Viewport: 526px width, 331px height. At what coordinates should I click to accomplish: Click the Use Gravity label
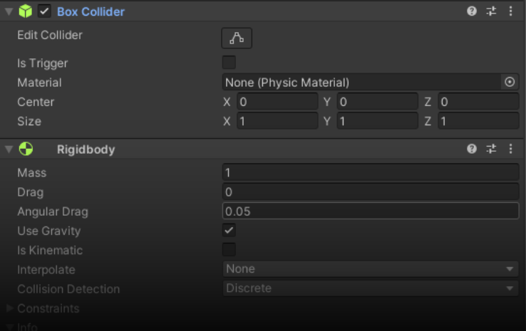pos(49,231)
